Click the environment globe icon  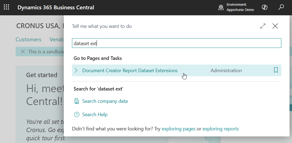[221, 7]
